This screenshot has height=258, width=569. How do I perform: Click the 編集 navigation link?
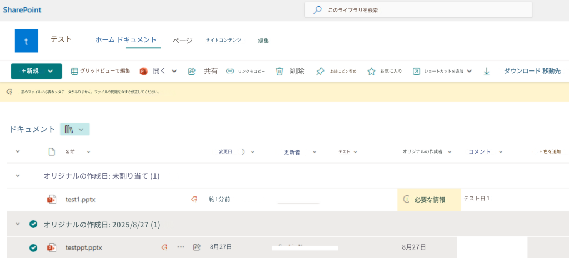click(263, 41)
